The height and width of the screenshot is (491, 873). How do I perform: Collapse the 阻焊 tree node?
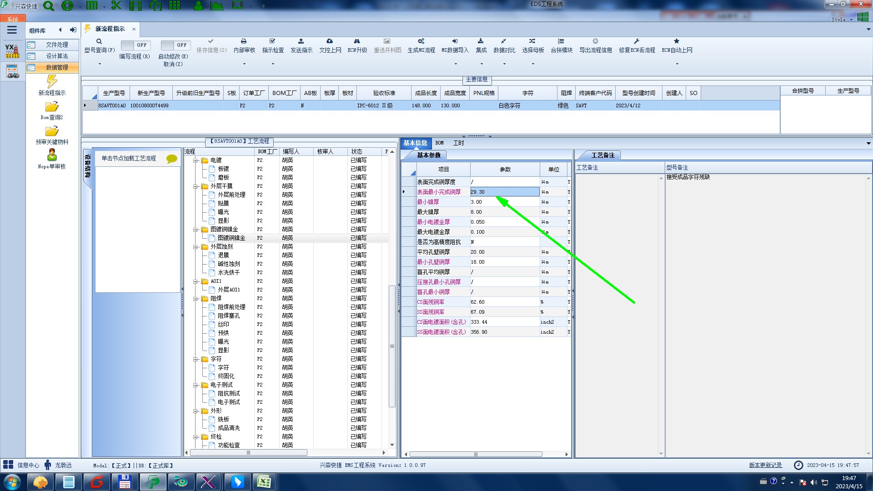[196, 299]
